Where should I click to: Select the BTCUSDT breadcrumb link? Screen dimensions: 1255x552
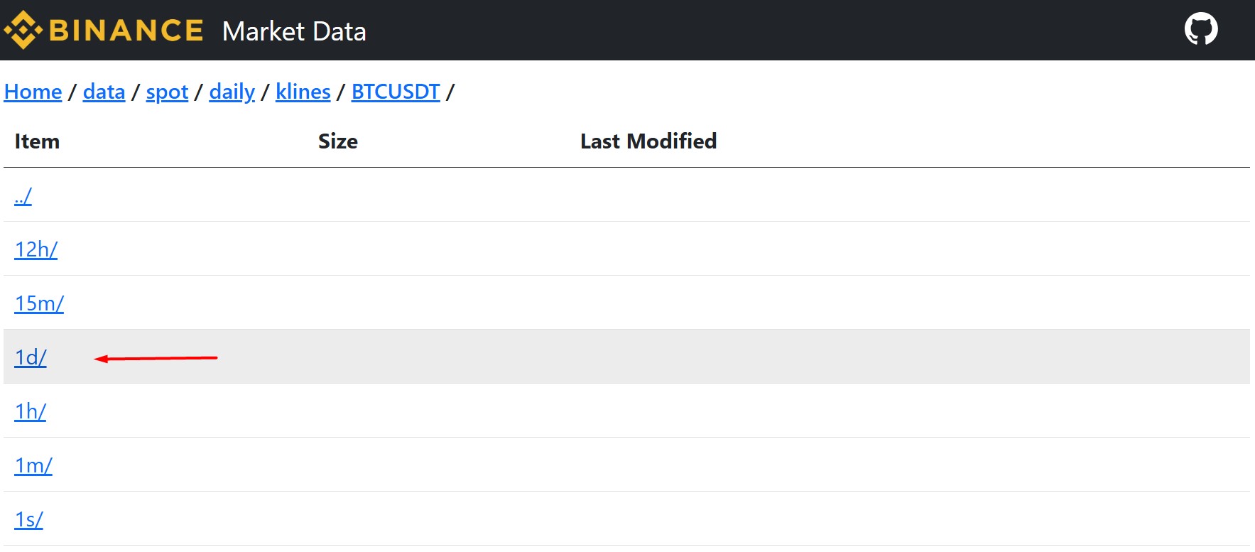click(396, 92)
